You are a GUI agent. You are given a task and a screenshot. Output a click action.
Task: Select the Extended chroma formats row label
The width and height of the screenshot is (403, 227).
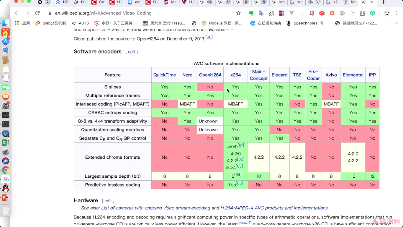113,157
